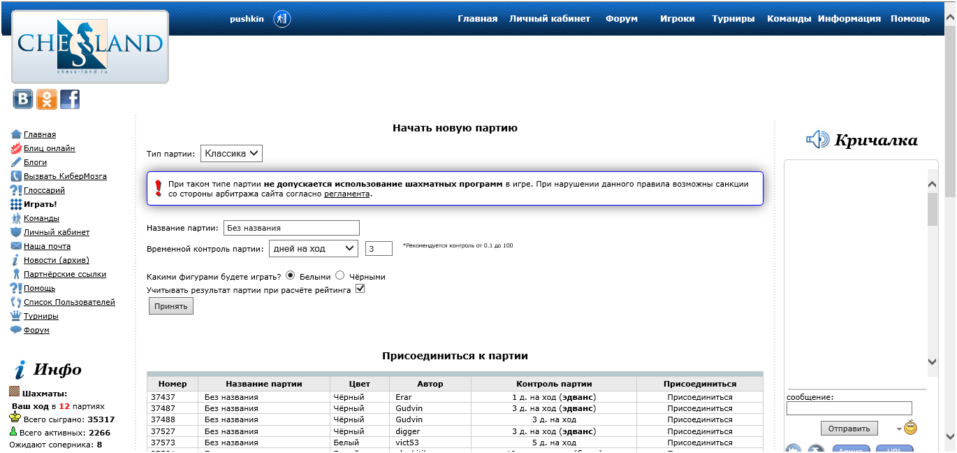Click the crown icon beside Турниры

16,316
